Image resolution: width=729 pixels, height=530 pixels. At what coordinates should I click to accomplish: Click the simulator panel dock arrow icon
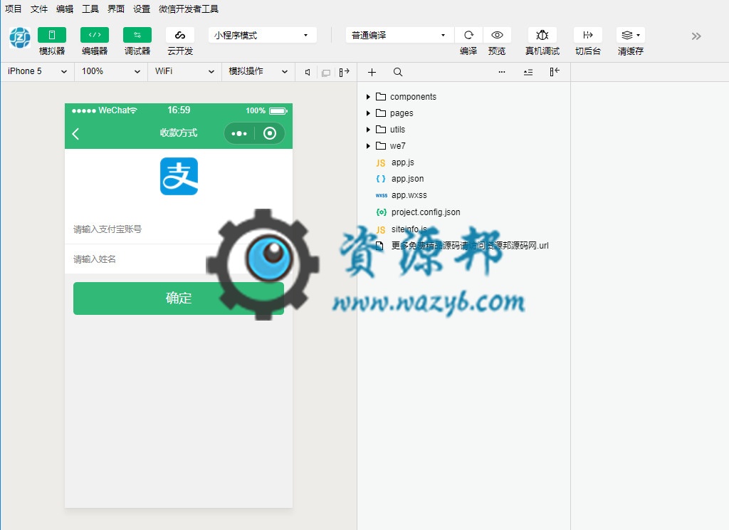tap(344, 72)
